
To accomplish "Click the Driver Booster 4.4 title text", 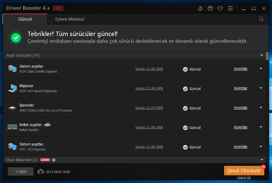I will [x=28, y=8].
